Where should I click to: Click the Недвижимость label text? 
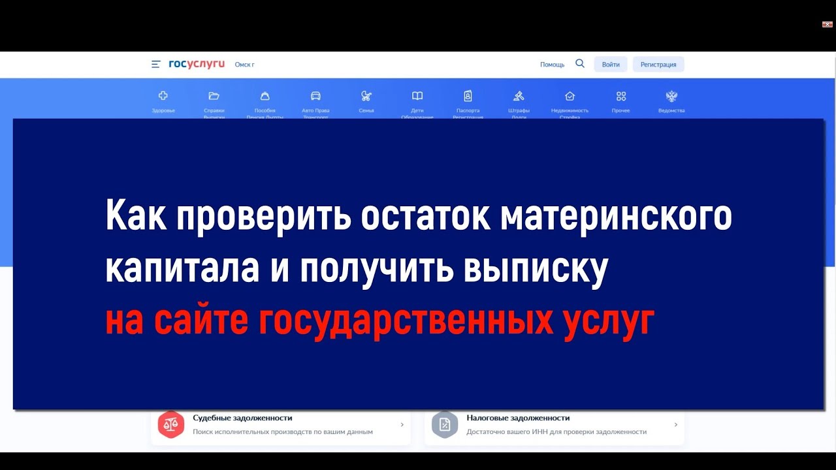click(570, 110)
